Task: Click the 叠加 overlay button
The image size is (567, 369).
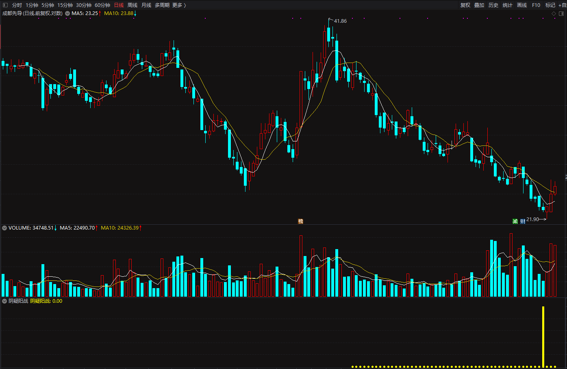Action: [x=479, y=5]
